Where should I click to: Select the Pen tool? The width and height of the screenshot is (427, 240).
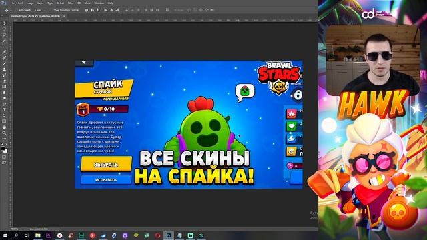(5, 104)
